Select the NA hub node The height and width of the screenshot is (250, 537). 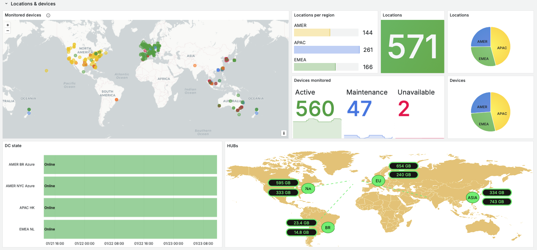(308, 189)
